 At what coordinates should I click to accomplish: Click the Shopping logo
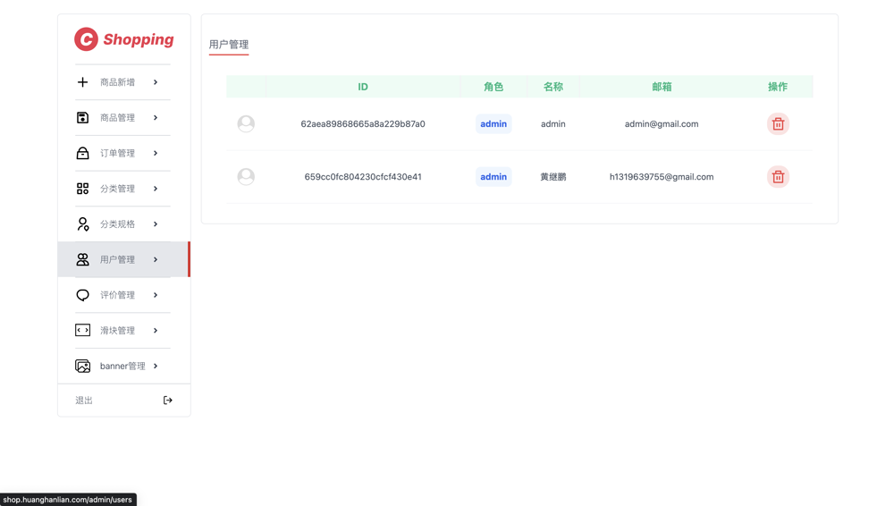[123, 39]
